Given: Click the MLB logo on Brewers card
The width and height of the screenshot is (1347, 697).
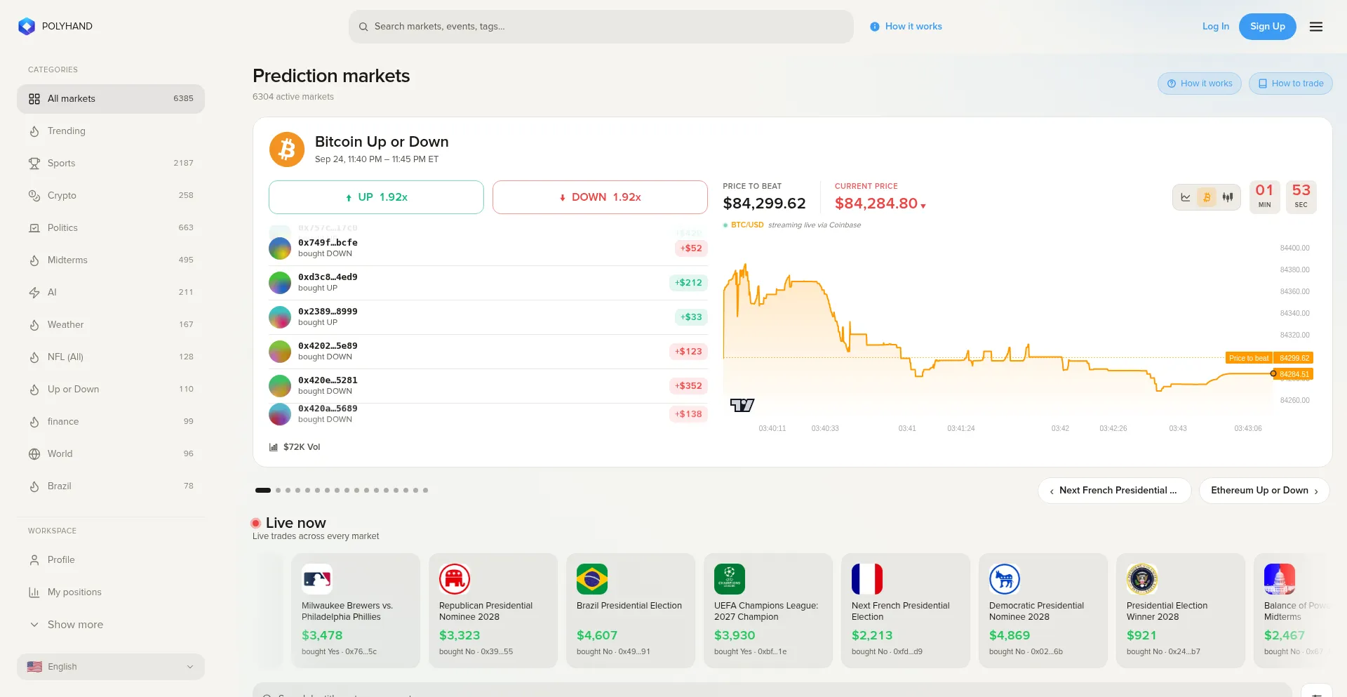Looking at the screenshot, I should tap(317, 579).
